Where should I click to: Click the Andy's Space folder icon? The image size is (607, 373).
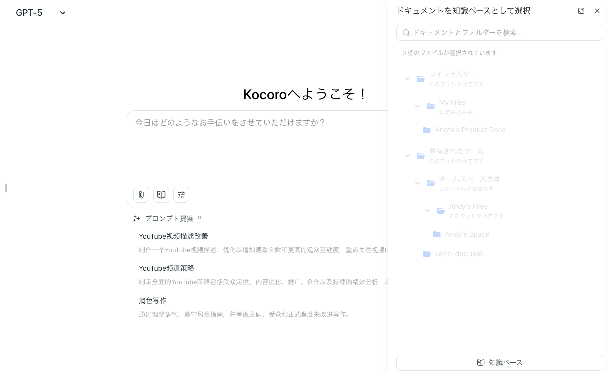click(437, 234)
